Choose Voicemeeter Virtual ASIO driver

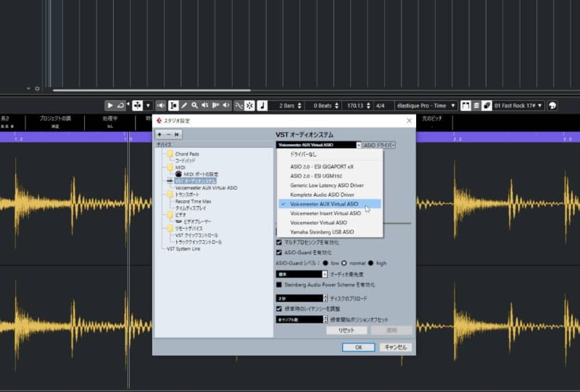click(x=331, y=223)
